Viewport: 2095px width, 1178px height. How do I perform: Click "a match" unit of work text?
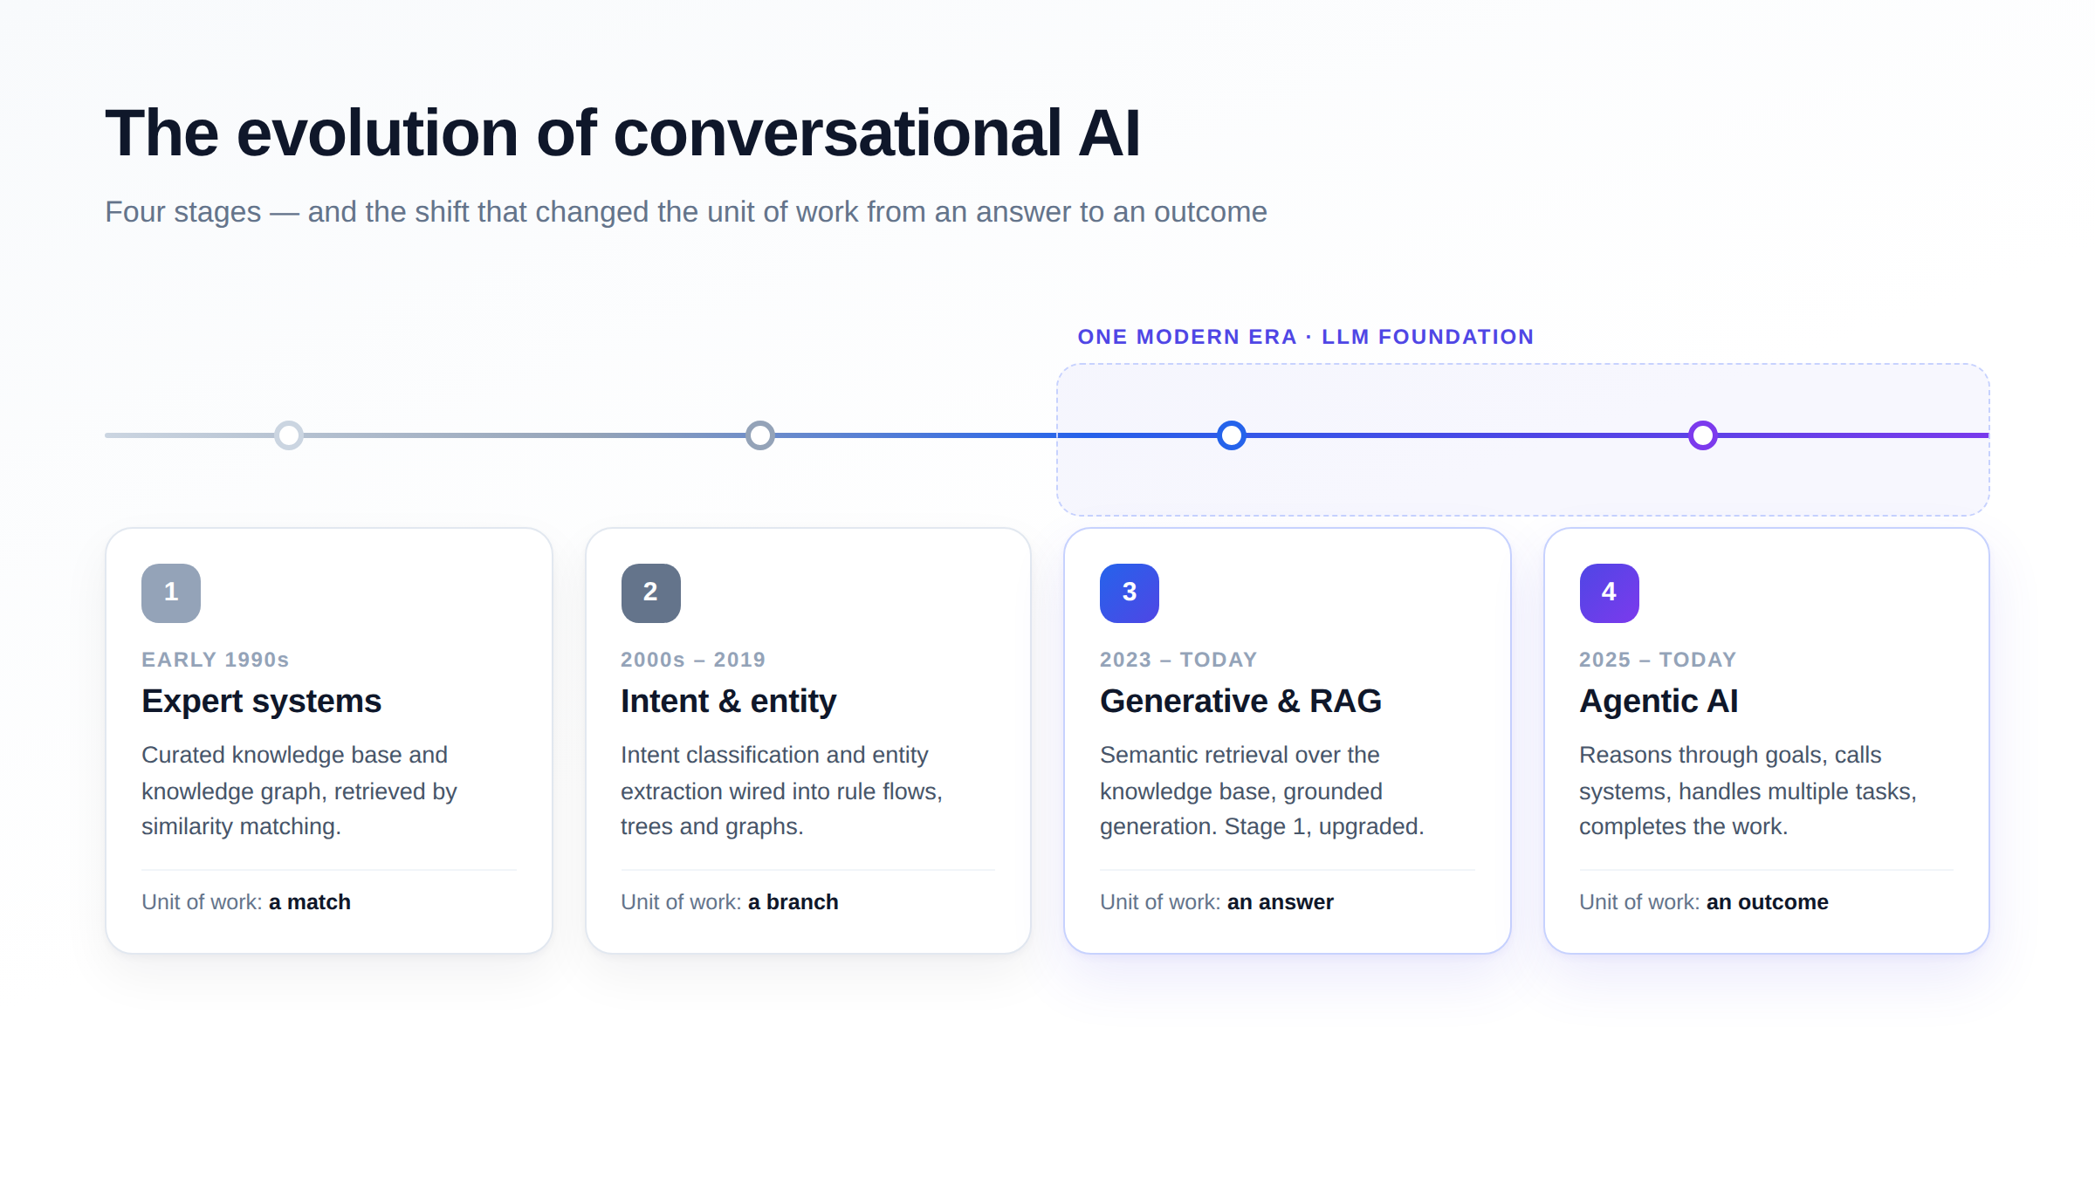(310, 902)
